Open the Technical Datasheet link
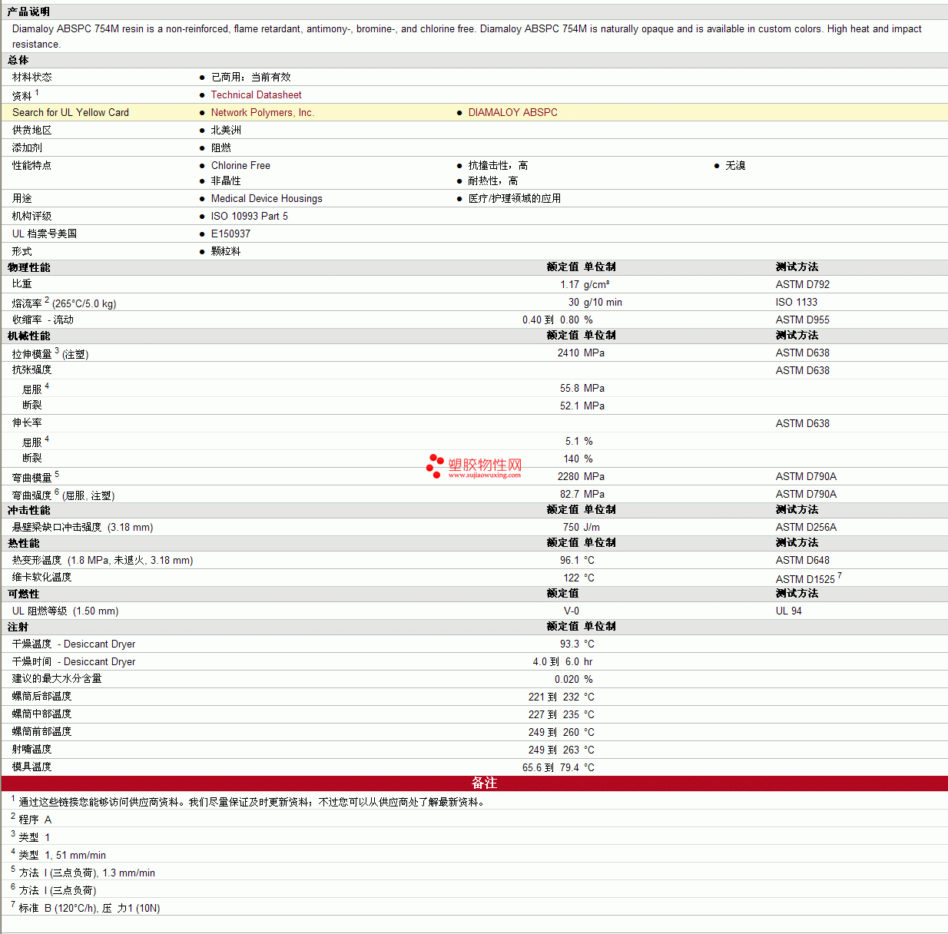The image size is (948, 934). pos(256,94)
